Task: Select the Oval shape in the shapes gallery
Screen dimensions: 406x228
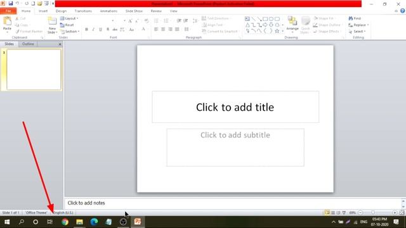Action: coord(271,19)
